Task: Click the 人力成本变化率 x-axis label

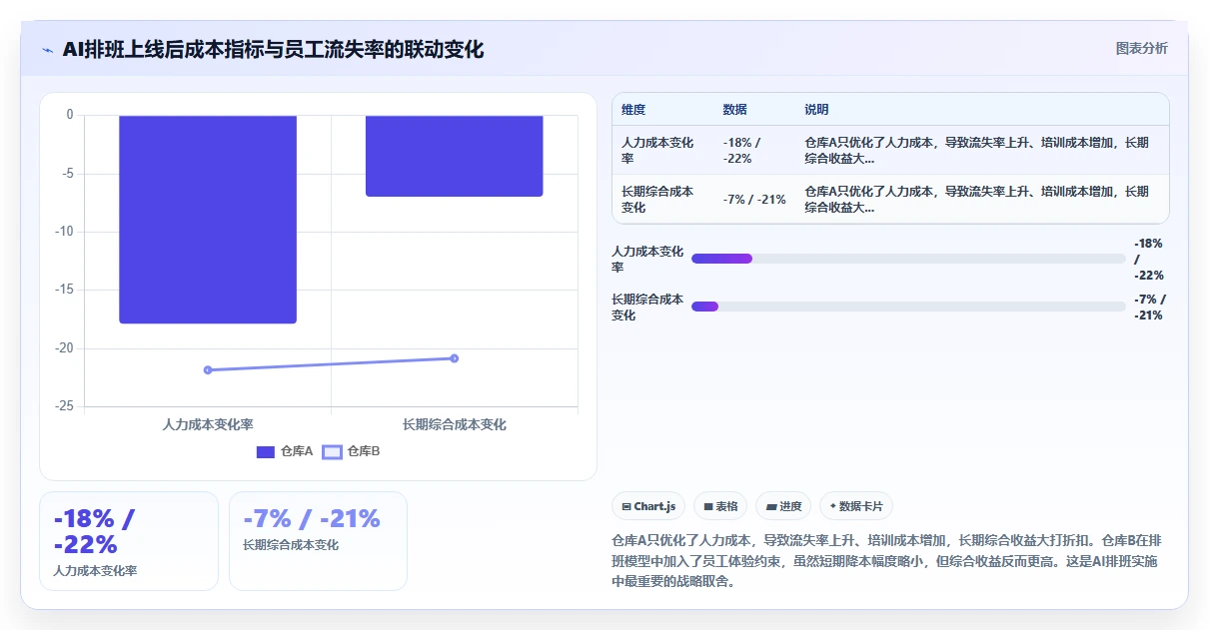Action: (208, 424)
